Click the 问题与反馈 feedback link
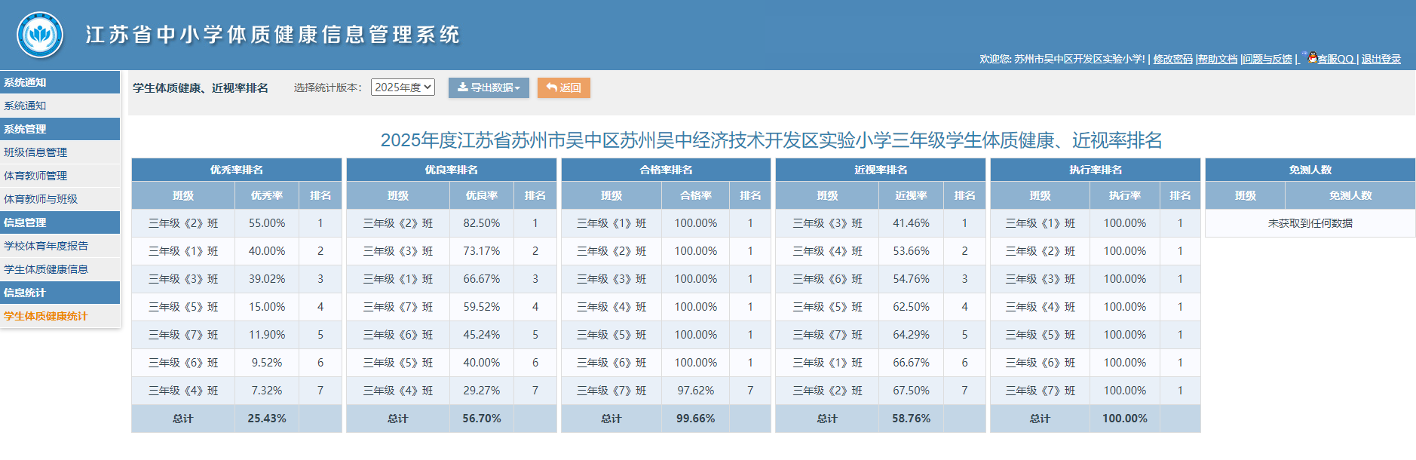This screenshot has height=460, width=1416. [1267, 59]
